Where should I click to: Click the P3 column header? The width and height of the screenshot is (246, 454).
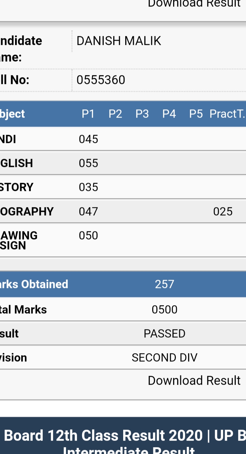coord(142,114)
